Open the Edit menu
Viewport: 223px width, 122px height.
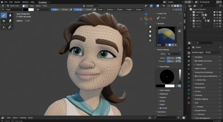point(11,2)
